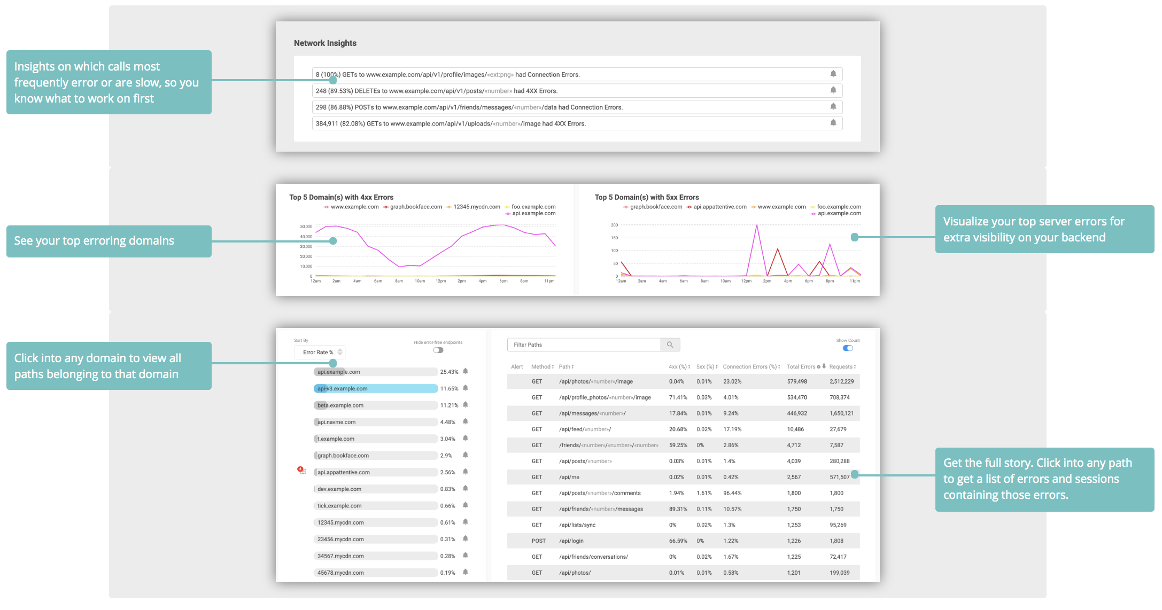Click the info icon next to Total Errors header

pyautogui.click(x=818, y=367)
